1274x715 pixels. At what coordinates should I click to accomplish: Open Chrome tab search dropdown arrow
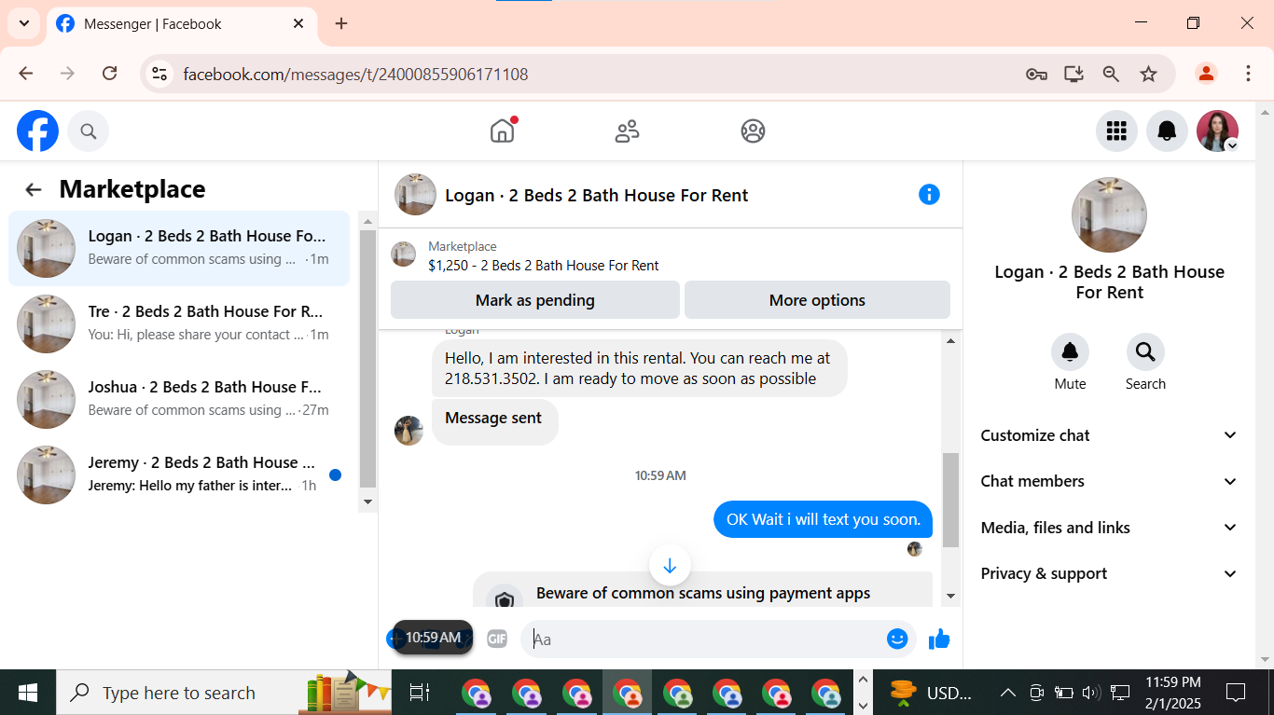(23, 23)
